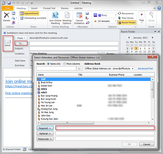Select the Meeting ribbon tab
The image size is (163, 154).
[21, 8]
